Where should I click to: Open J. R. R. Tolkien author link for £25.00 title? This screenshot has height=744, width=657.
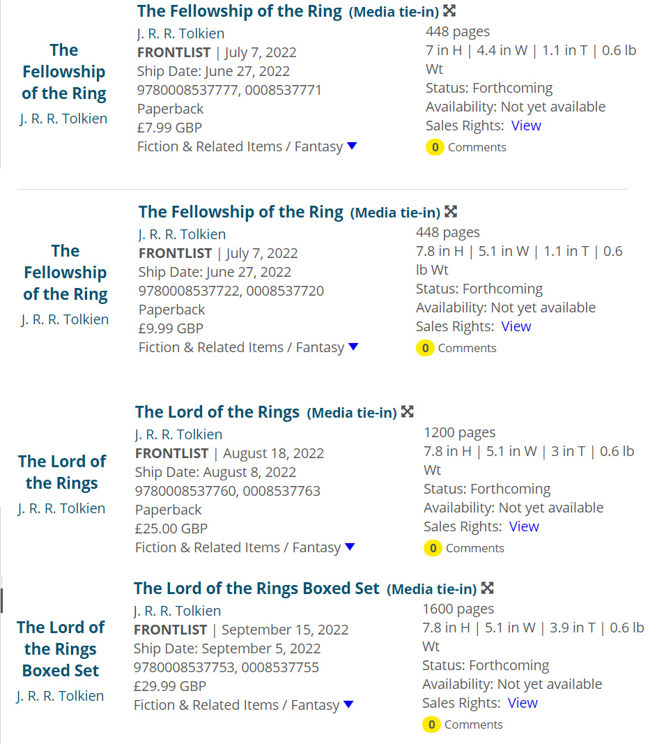(179, 434)
